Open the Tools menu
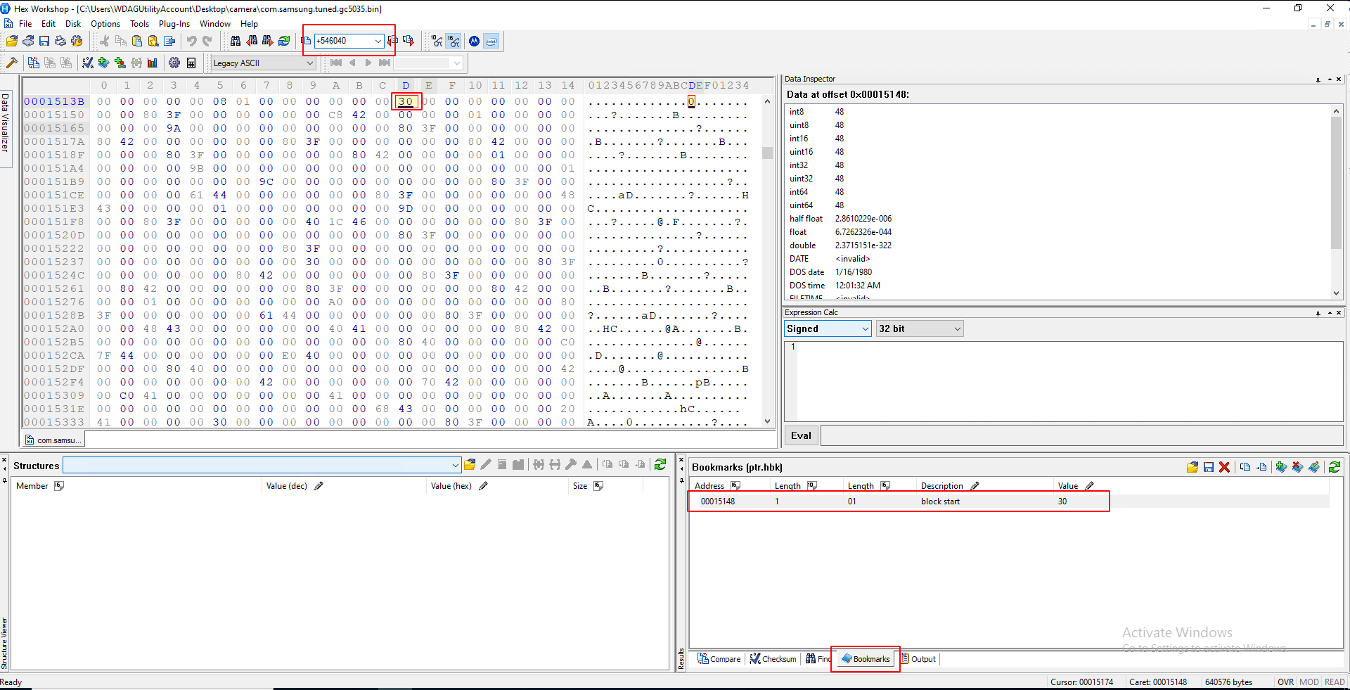Image resolution: width=1350 pixels, height=690 pixels. (x=139, y=23)
